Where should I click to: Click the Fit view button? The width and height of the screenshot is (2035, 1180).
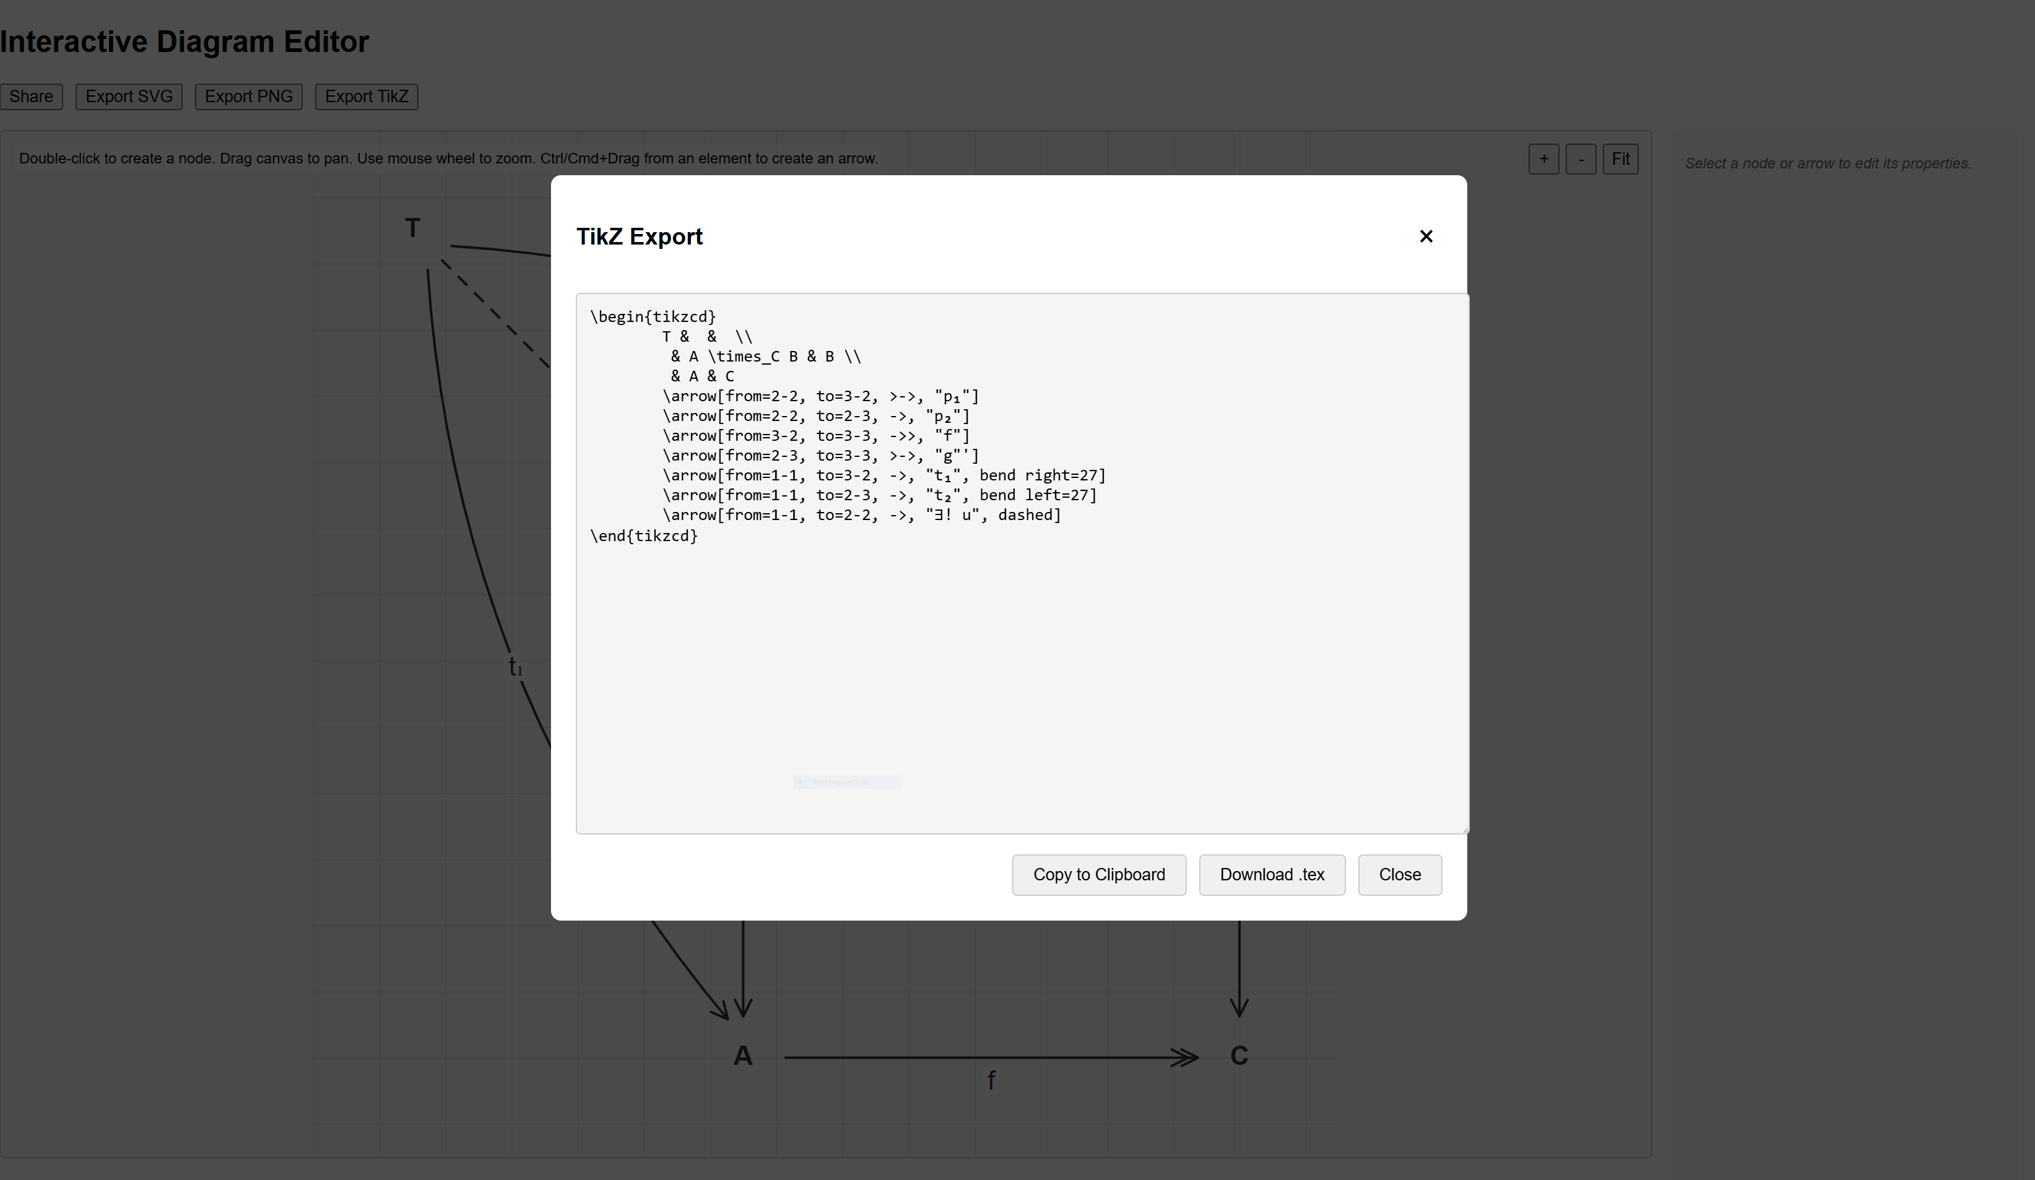(1621, 159)
